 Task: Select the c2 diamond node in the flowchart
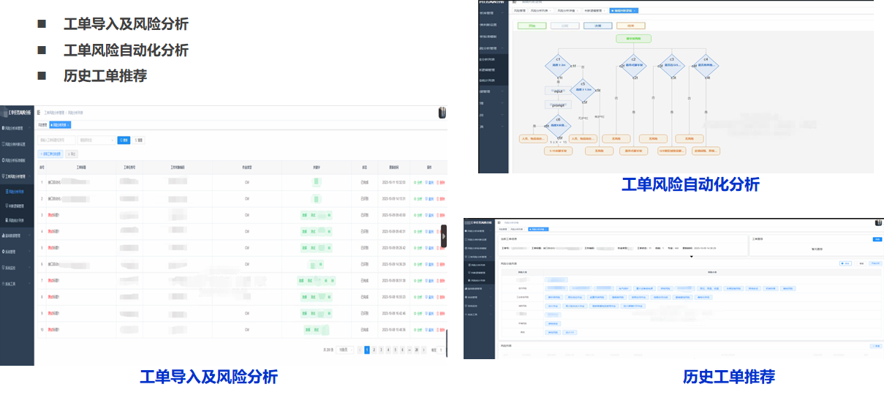point(633,65)
